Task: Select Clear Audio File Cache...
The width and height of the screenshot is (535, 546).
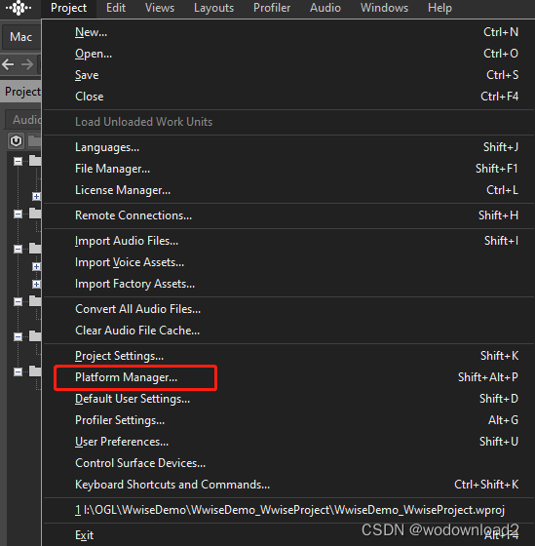Action: pos(288,331)
